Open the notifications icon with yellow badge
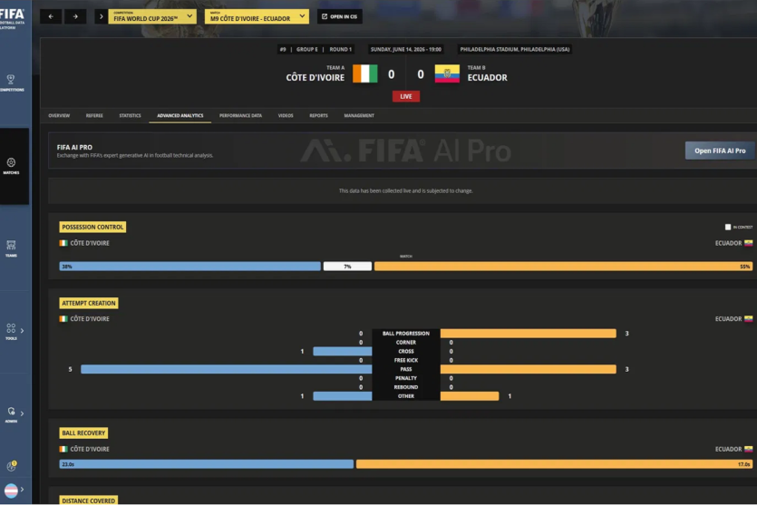 (x=11, y=466)
